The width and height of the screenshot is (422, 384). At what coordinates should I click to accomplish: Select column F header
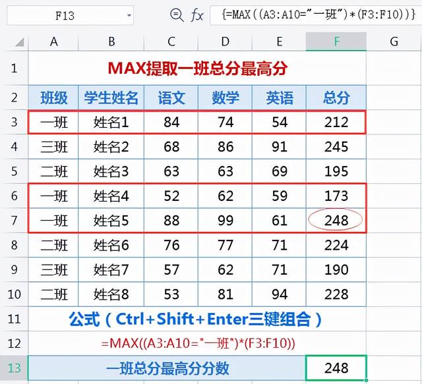[x=336, y=41]
